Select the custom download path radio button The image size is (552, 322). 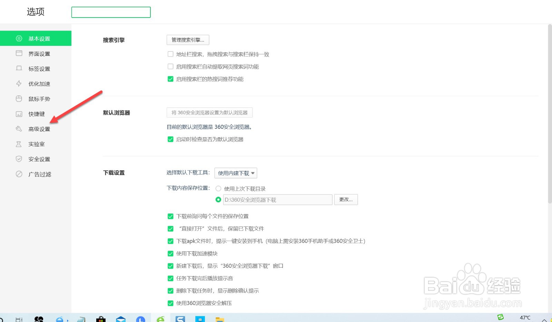[x=218, y=200]
